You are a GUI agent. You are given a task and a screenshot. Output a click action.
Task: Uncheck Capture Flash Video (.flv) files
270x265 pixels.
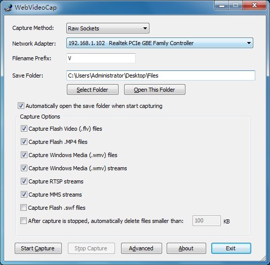24,129
